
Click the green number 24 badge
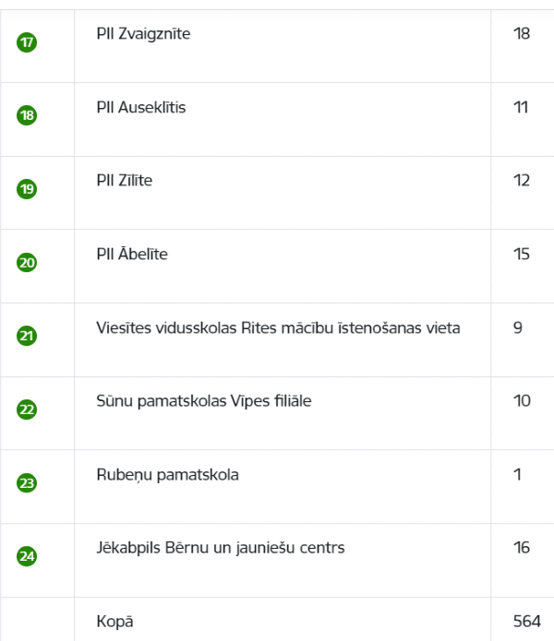point(27,556)
